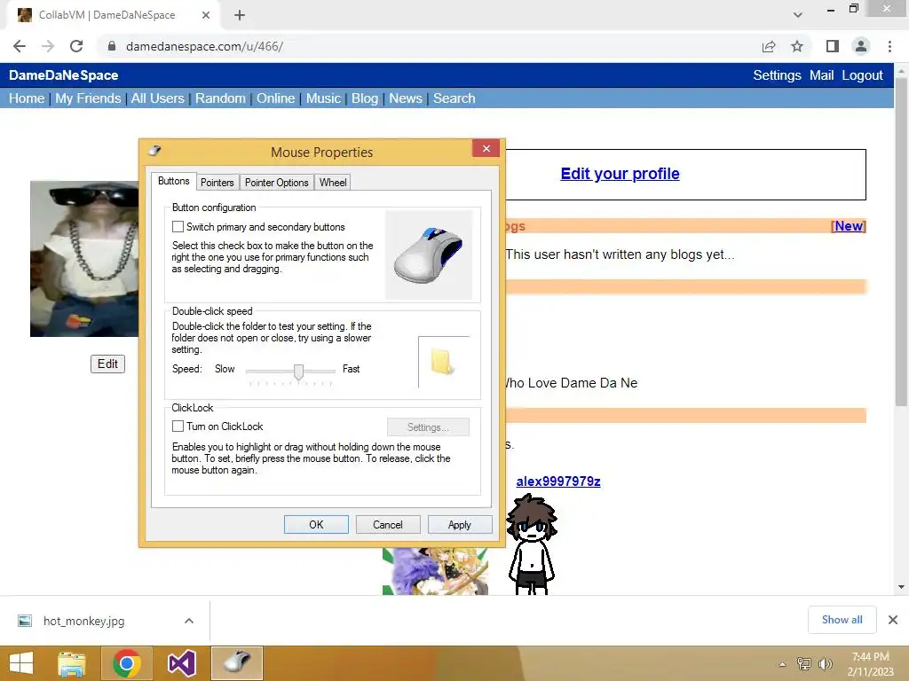Open Music nav link
Screen dimensions: 909x681
point(323,98)
